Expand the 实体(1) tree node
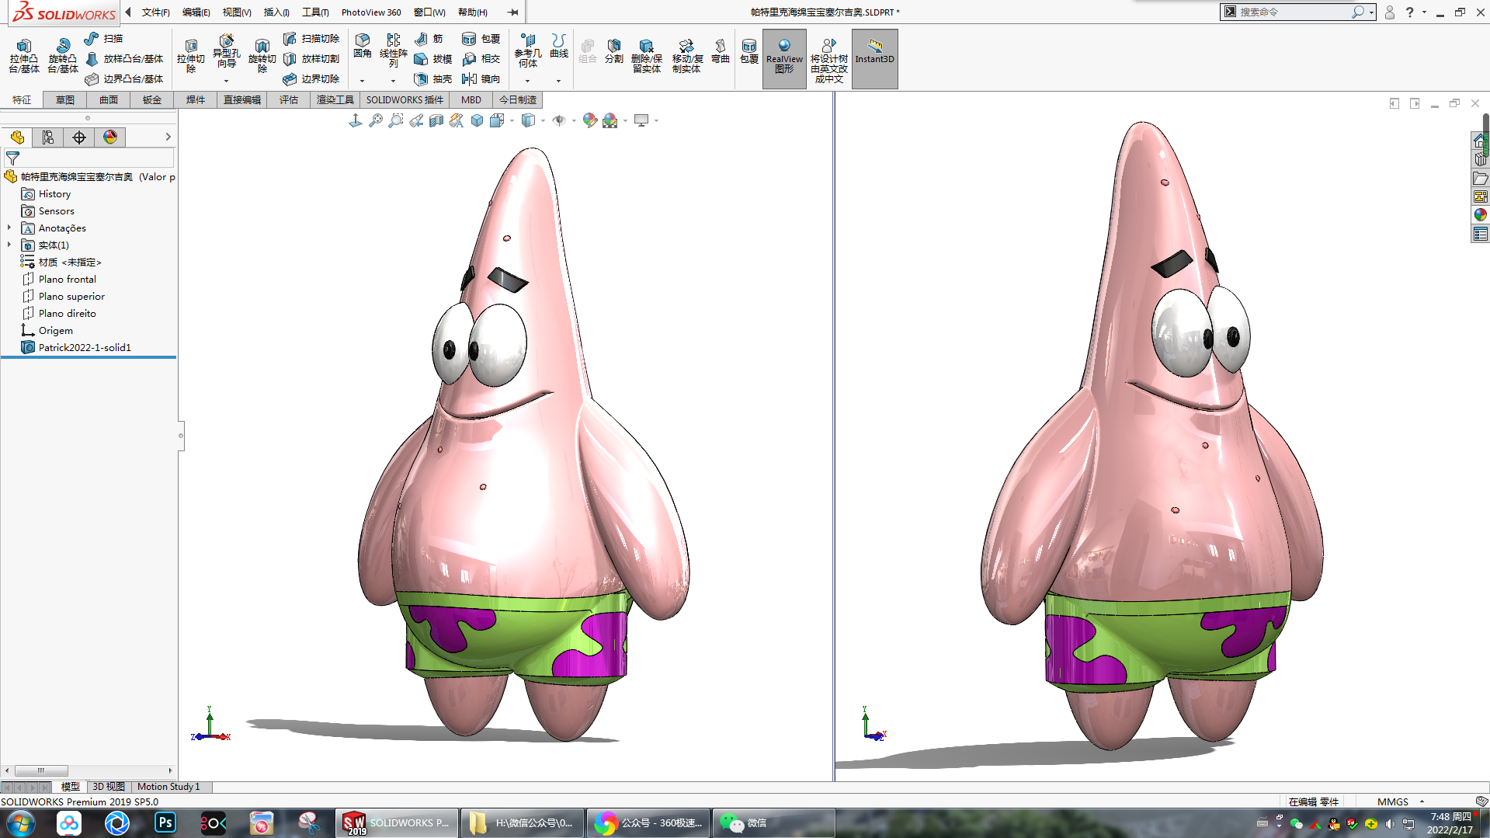 point(9,245)
